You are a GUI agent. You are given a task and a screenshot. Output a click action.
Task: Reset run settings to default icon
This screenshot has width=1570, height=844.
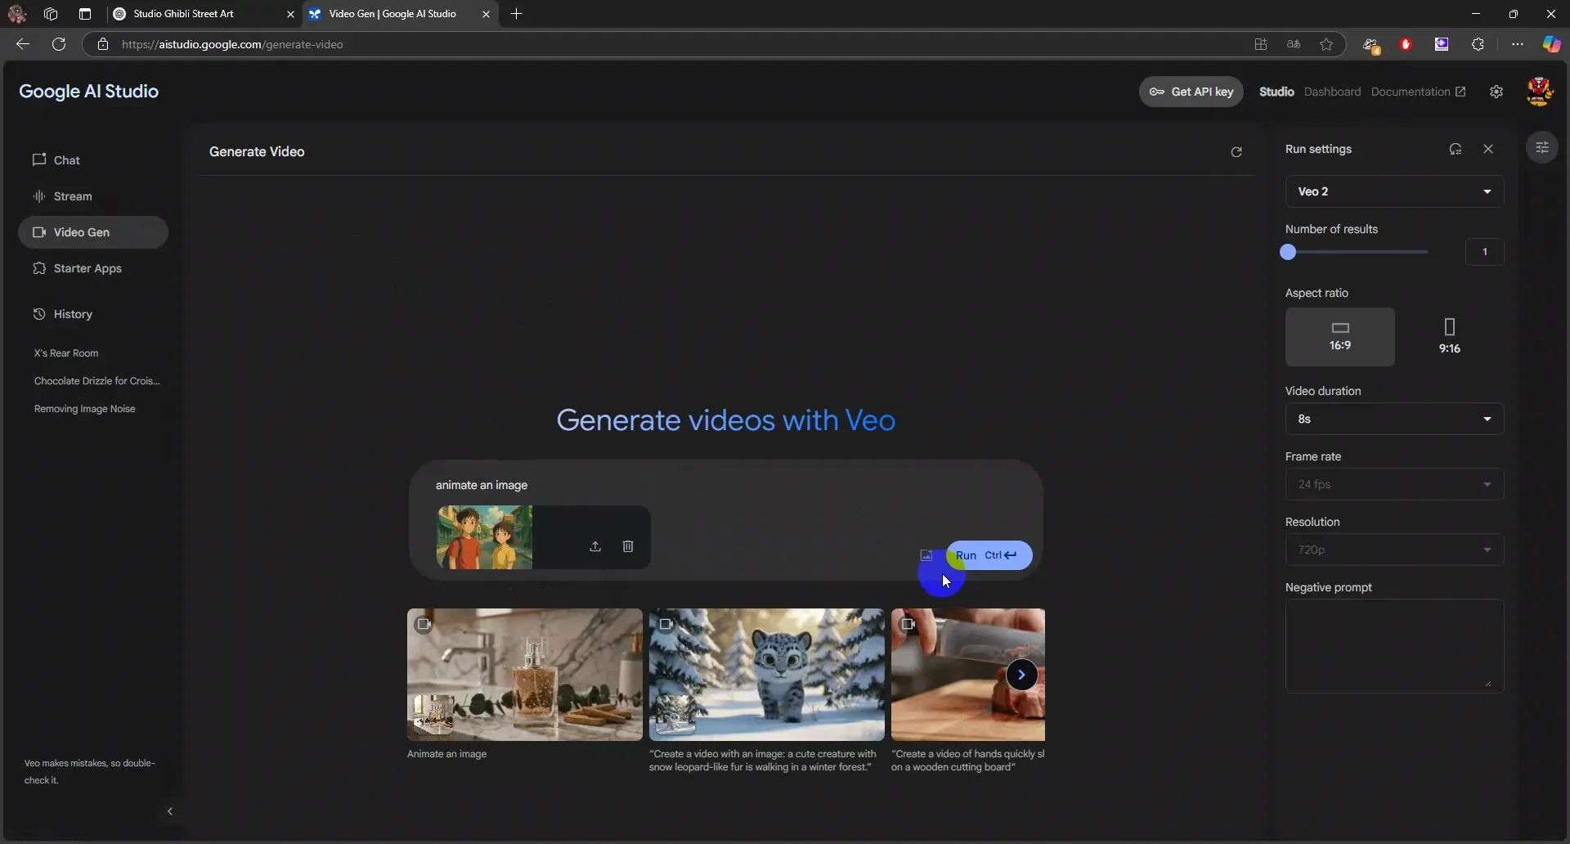[1456, 149]
